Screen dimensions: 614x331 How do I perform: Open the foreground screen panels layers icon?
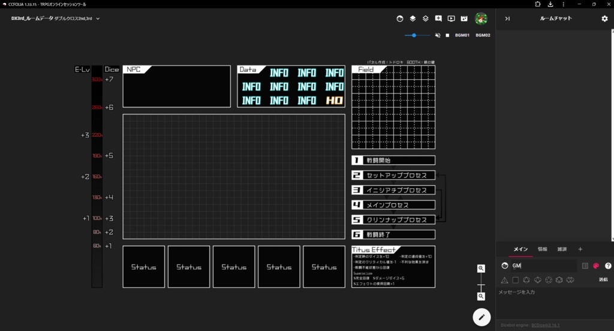point(413,19)
